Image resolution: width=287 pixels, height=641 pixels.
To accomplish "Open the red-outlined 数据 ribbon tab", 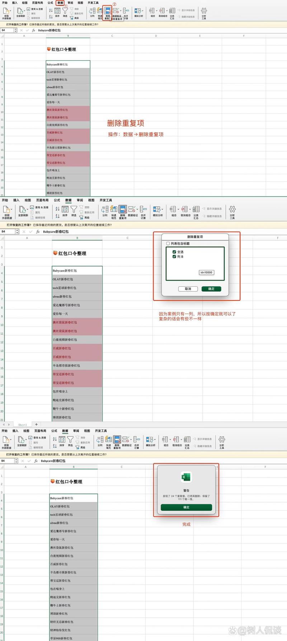I will coord(60,3).
